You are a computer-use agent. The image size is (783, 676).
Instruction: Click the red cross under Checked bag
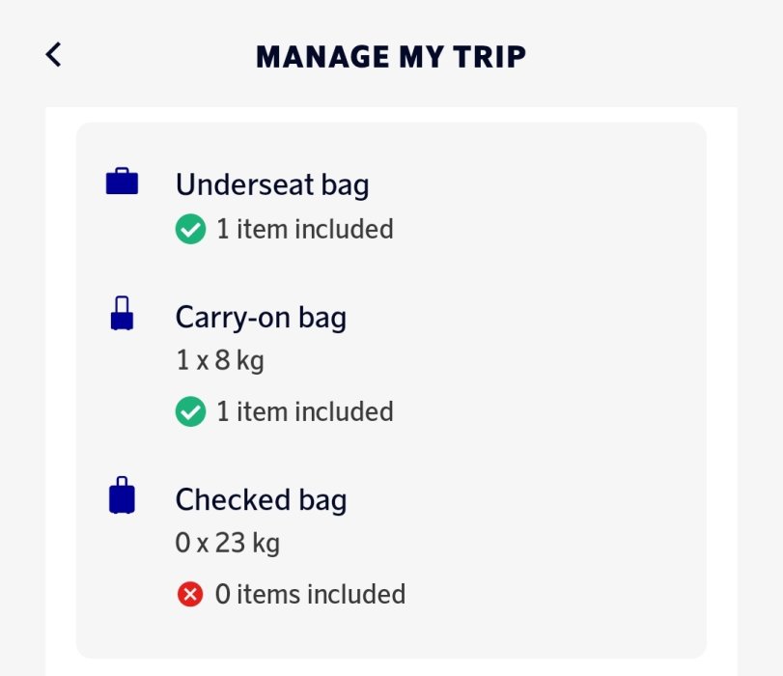[190, 594]
